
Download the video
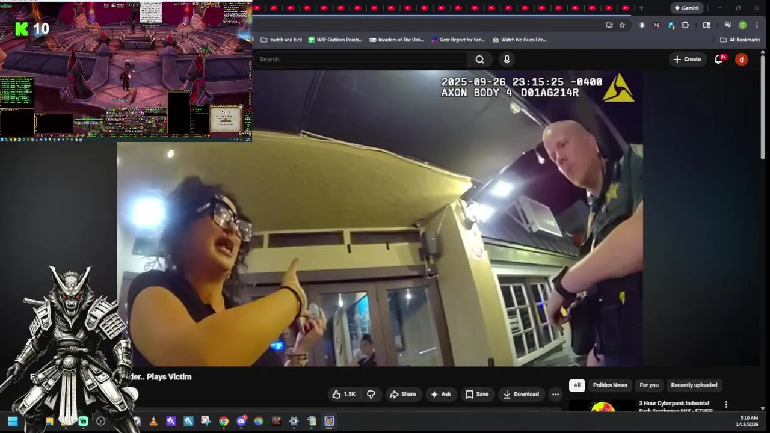[x=521, y=394]
